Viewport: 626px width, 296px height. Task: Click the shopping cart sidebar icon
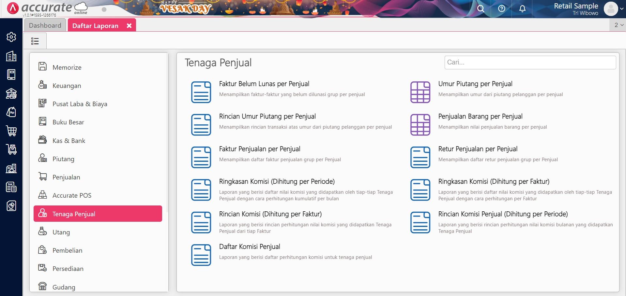[11, 131]
